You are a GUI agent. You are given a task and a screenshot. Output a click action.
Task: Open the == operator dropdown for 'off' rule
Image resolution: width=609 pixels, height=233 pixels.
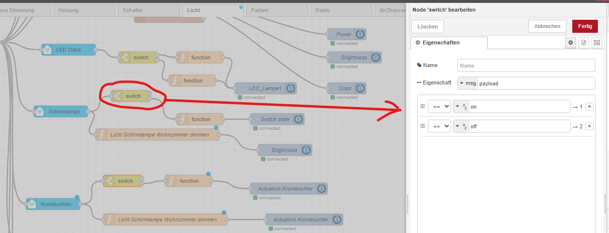click(x=439, y=126)
